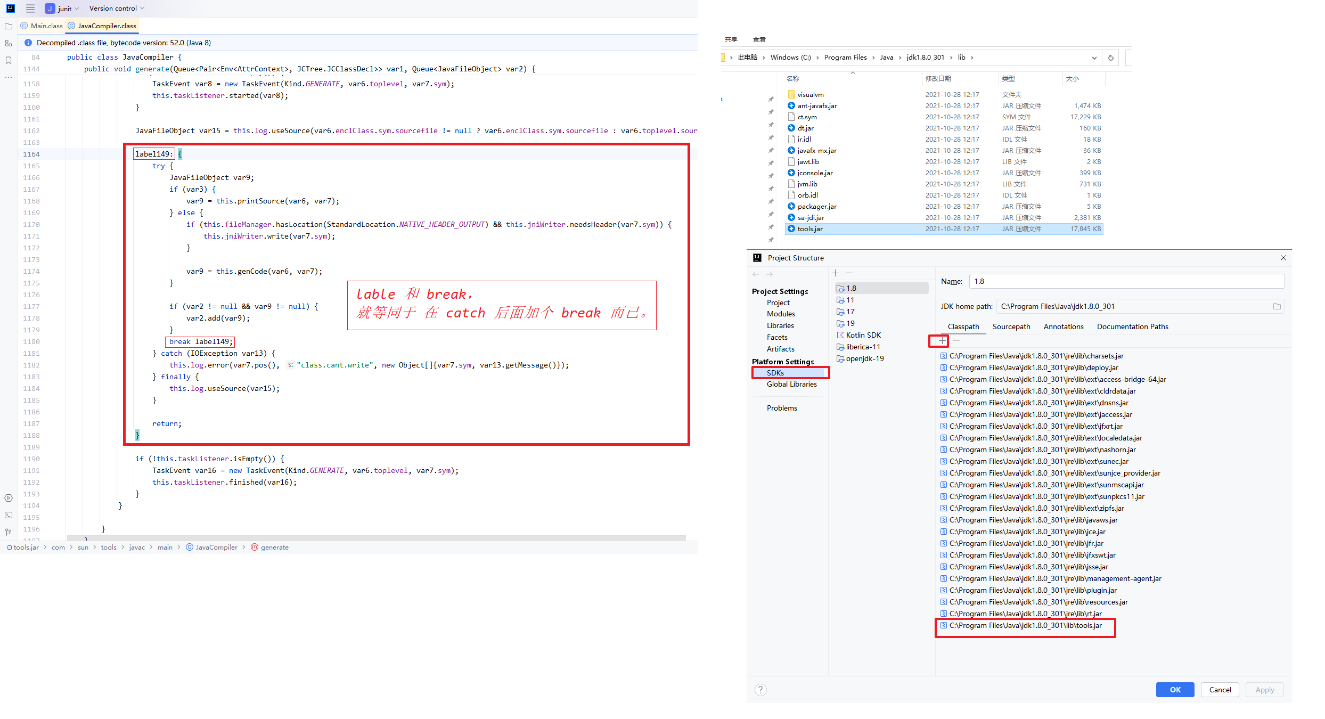The width and height of the screenshot is (1325, 719).
Task: Switch to the JavaCompiler.class editor tab
Action: coord(102,26)
